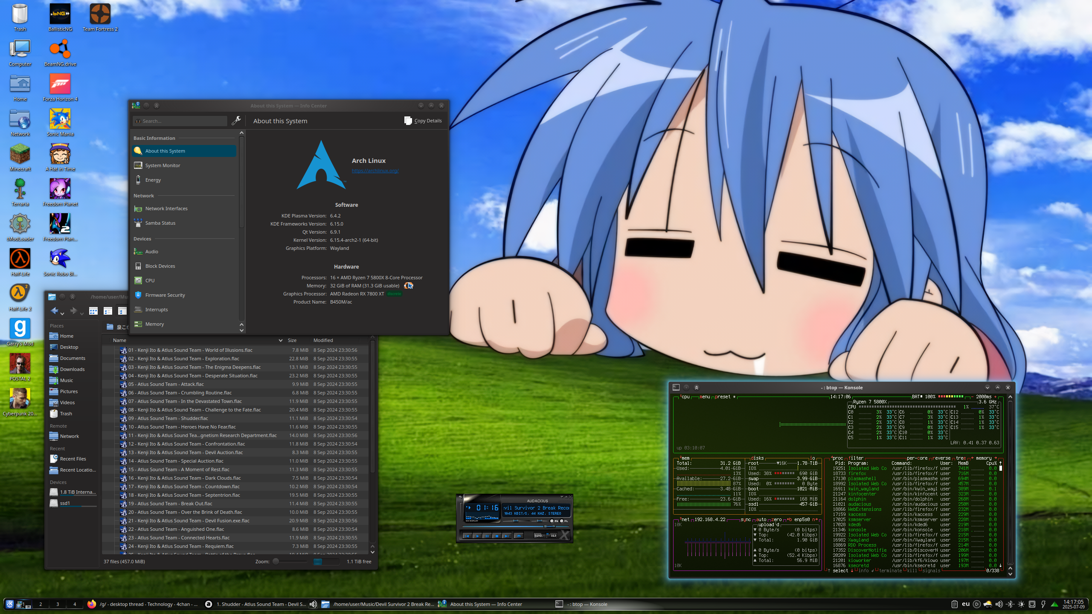This screenshot has height=614, width=1092.
Task: Open the Terraria desktop icon
Action: coord(20,192)
